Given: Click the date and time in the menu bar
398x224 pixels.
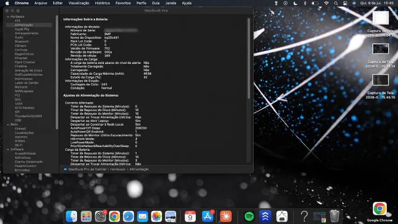Looking at the screenshot, I should pyautogui.click(x=377, y=3).
